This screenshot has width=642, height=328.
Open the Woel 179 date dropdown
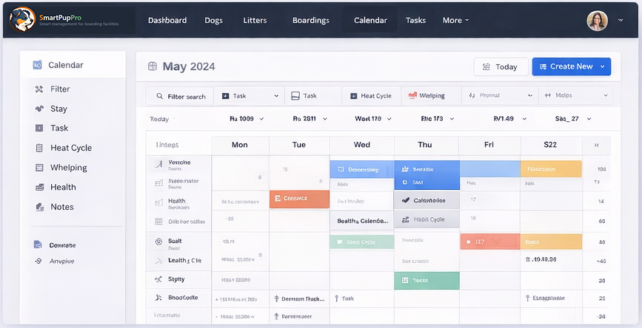[373, 119]
